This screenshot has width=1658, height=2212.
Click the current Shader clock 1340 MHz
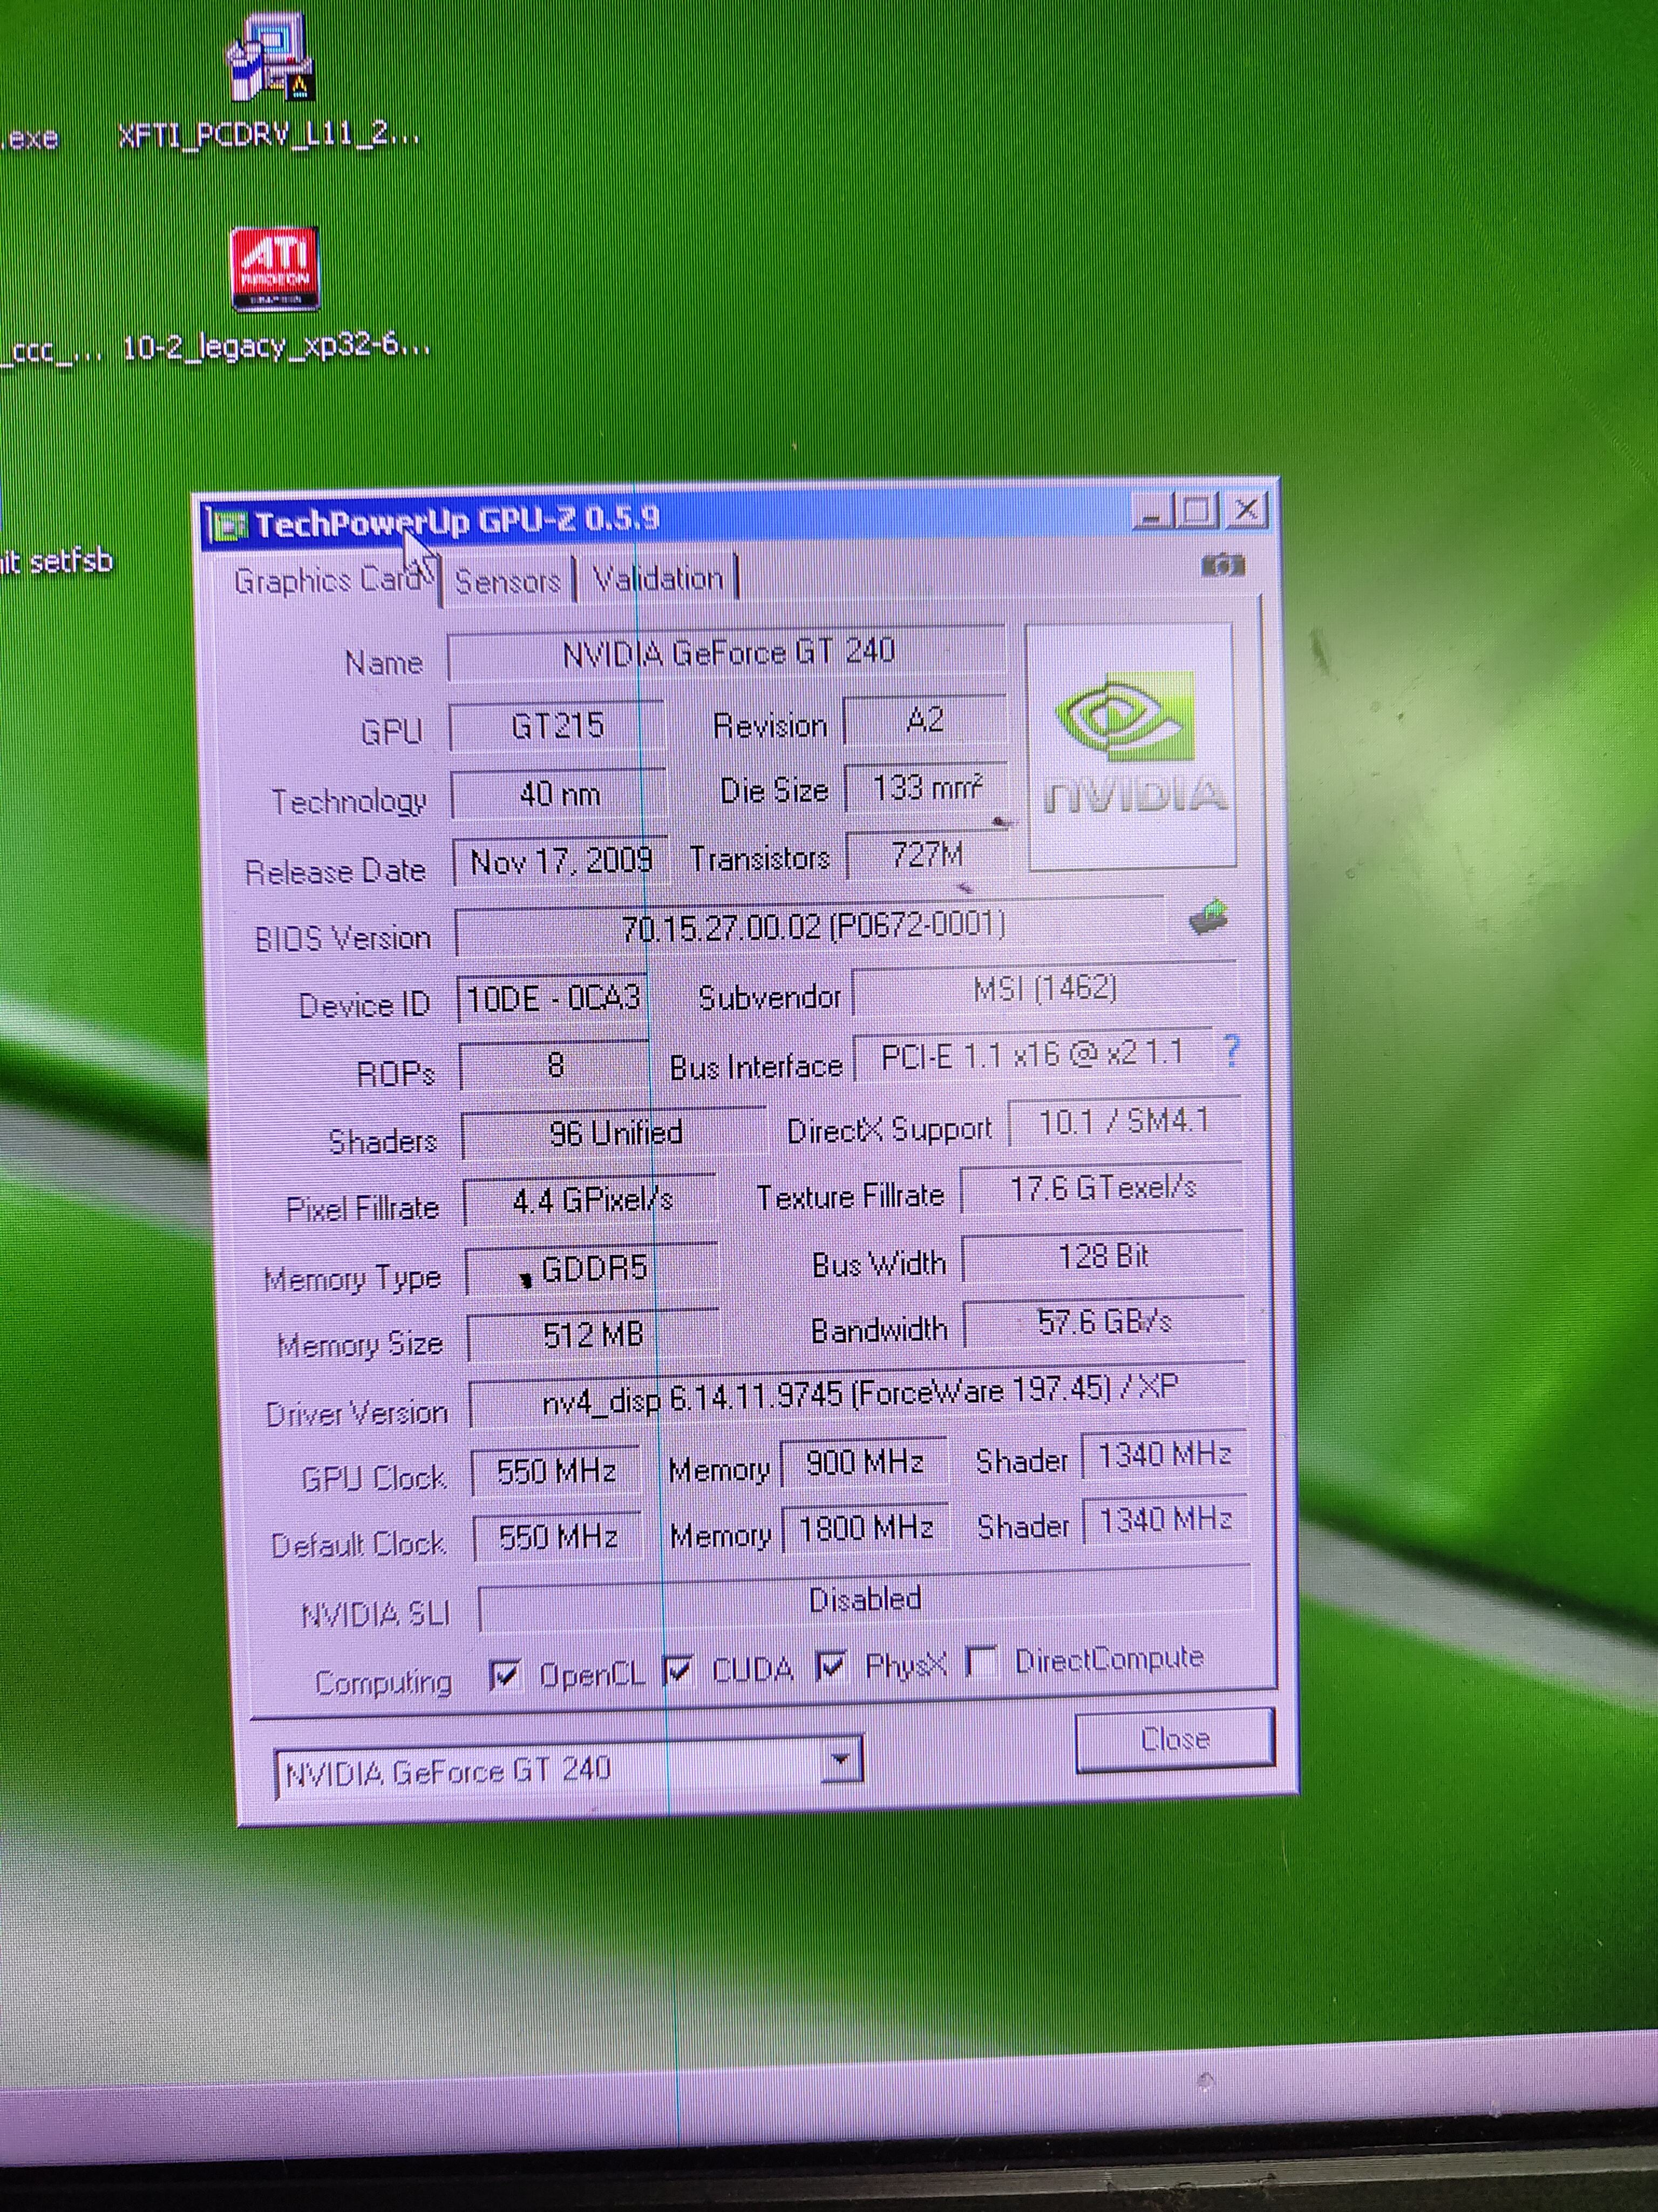[1163, 1454]
